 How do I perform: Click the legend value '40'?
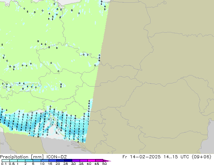[x=89, y=164]
